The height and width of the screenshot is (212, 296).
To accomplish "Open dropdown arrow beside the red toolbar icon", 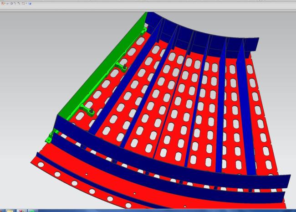I will tap(5, 3).
